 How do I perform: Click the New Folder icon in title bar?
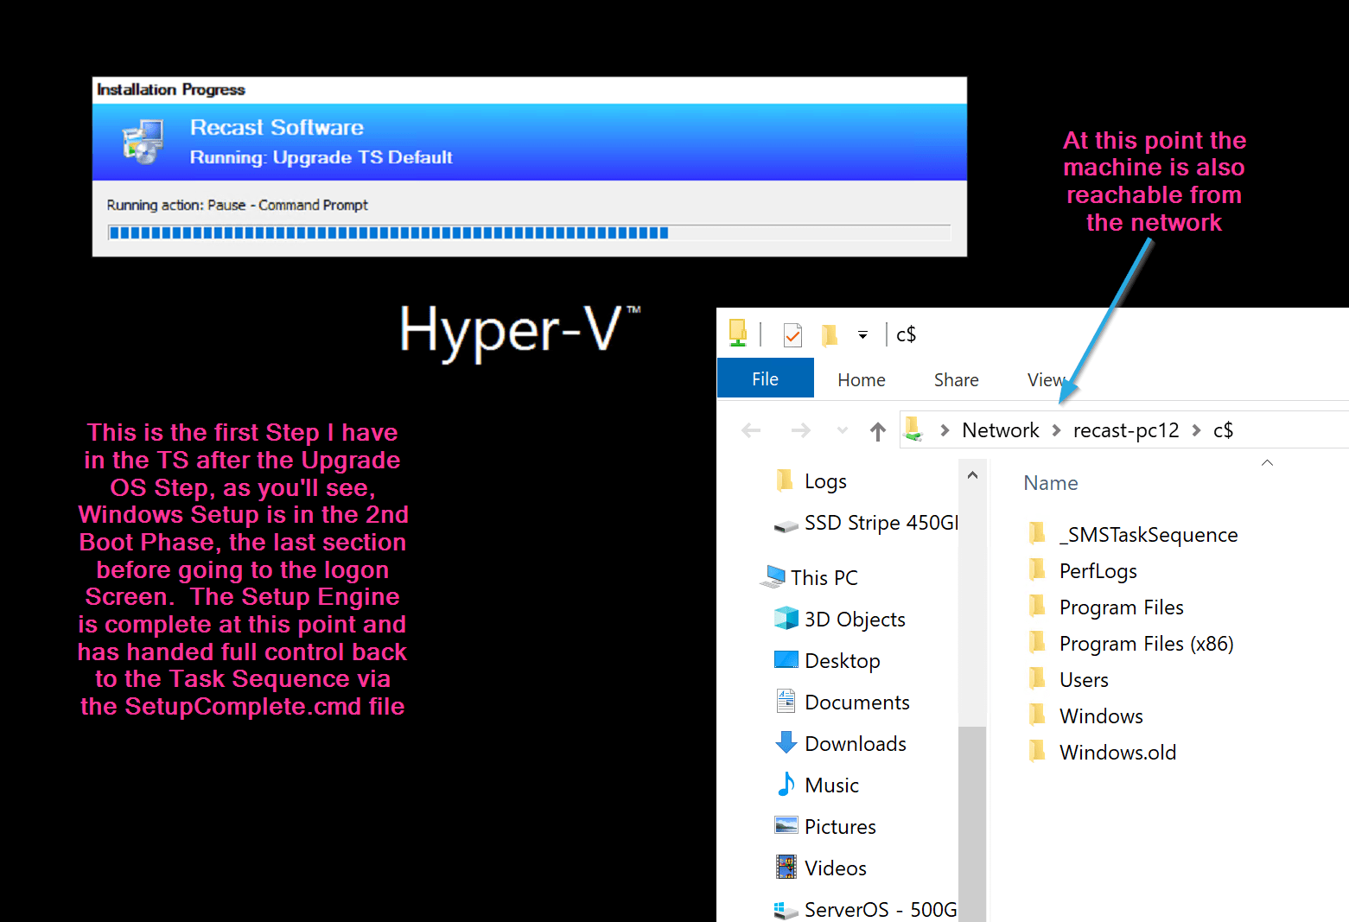[x=830, y=335]
